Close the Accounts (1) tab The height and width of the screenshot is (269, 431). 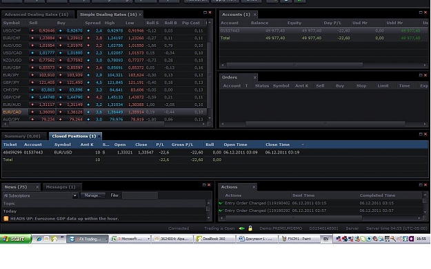254,14
